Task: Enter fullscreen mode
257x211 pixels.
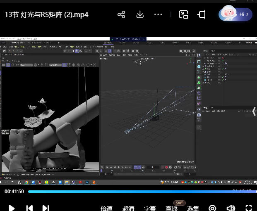Action: pos(249,208)
